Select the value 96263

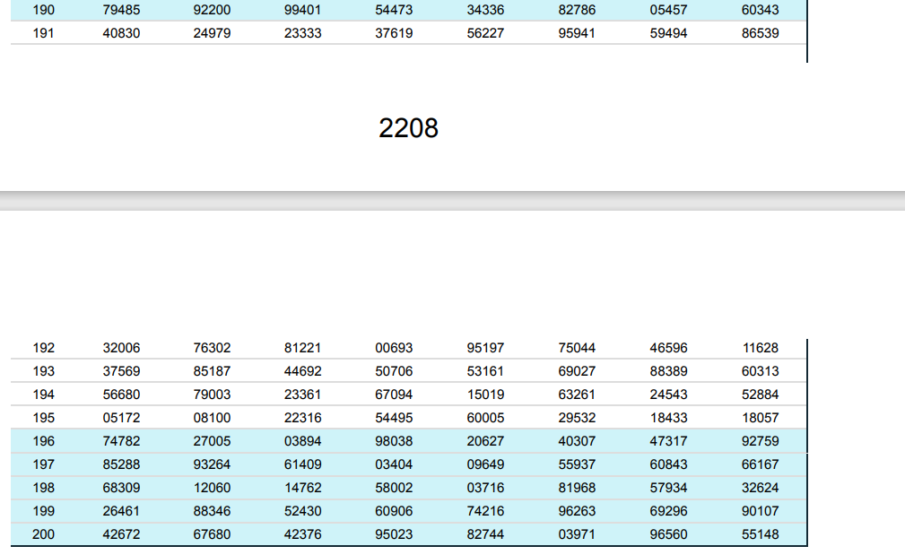pos(576,511)
